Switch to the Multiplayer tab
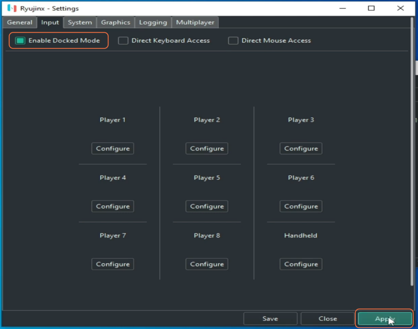418x329 pixels. point(195,22)
